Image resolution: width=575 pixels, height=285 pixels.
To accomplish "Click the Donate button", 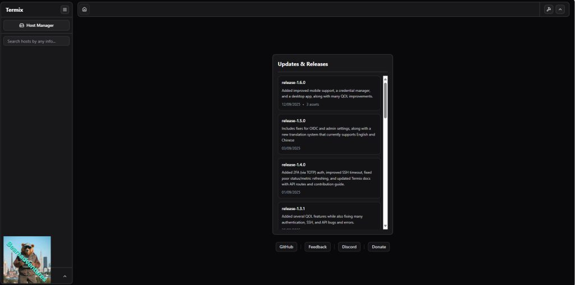I will (378, 247).
